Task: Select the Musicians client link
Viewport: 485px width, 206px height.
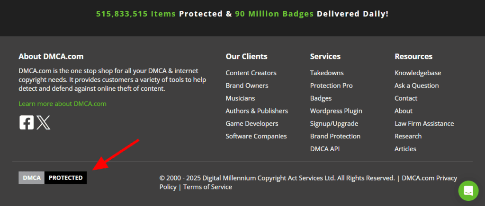Action: pyautogui.click(x=240, y=98)
